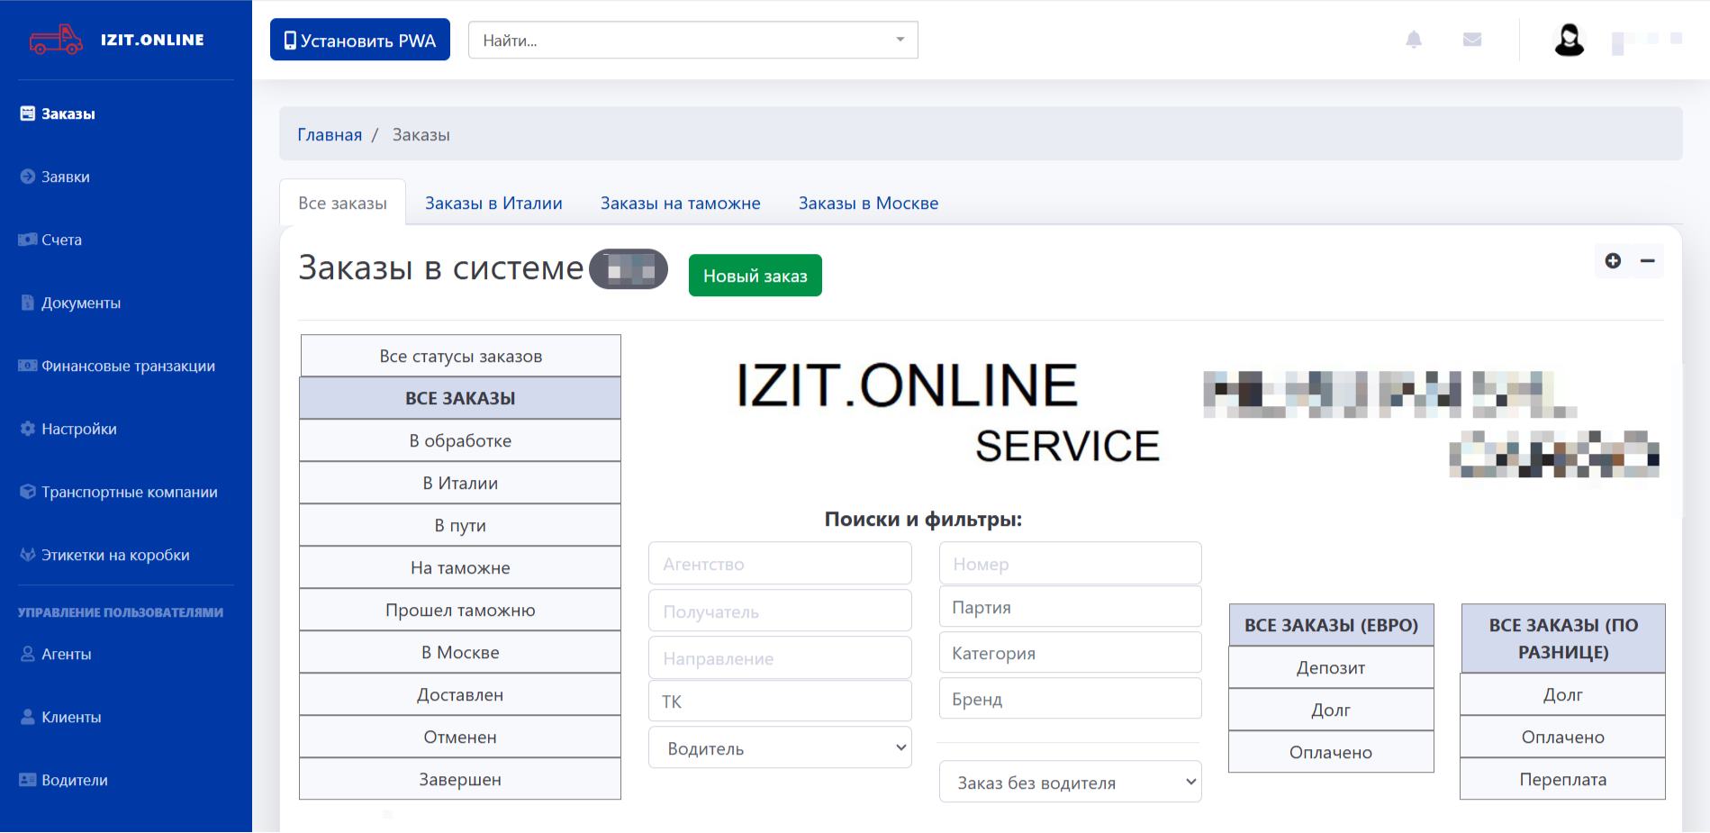This screenshot has width=1710, height=833.
Task: Filter by Завершен status
Action: (x=460, y=779)
